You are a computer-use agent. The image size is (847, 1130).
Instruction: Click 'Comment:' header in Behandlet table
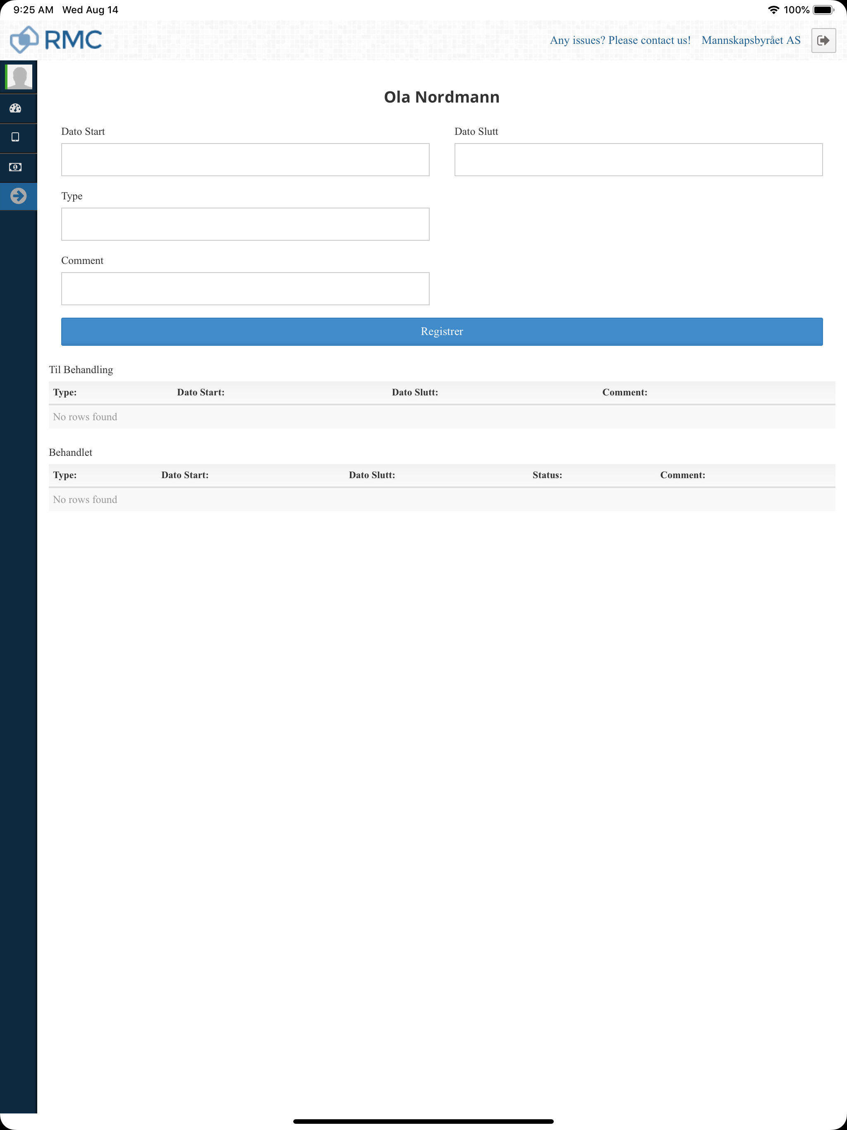pyautogui.click(x=682, y=475)
